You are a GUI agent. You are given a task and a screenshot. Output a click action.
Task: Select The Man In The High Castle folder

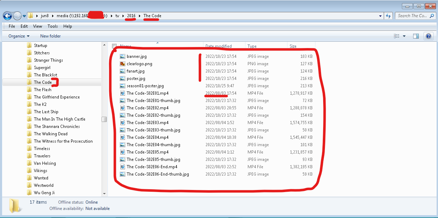click(60, 119)
